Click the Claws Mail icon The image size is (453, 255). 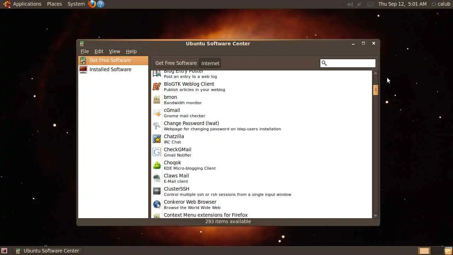[157, 178]
